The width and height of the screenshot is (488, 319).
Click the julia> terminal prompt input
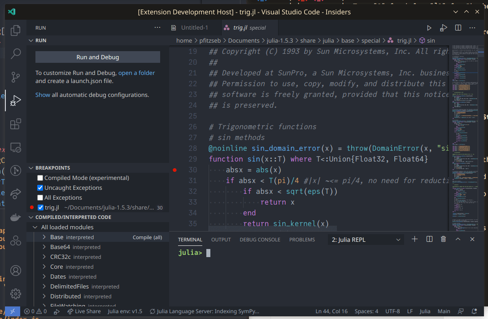point(208,253)
